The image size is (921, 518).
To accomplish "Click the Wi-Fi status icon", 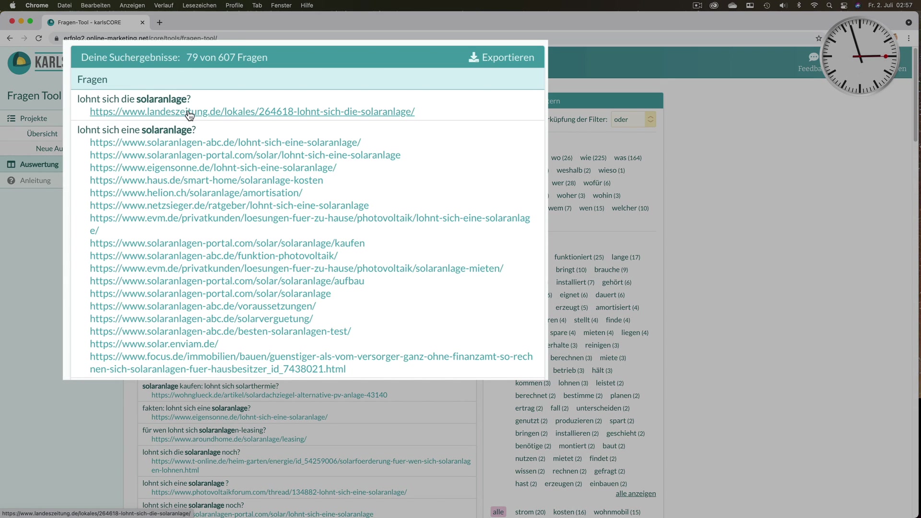I will 814,5.
